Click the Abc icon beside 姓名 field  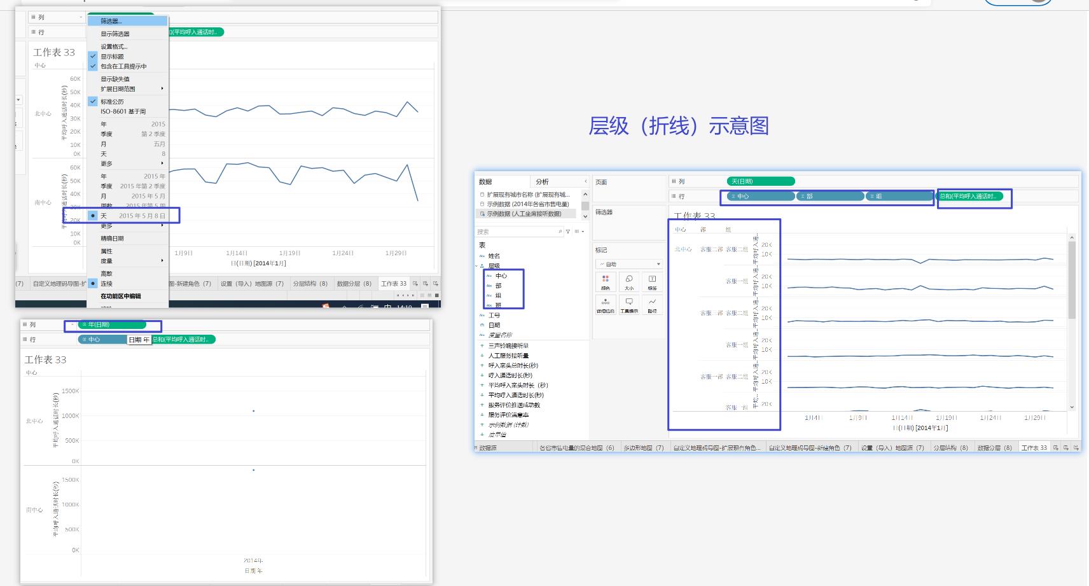(482, 256)
